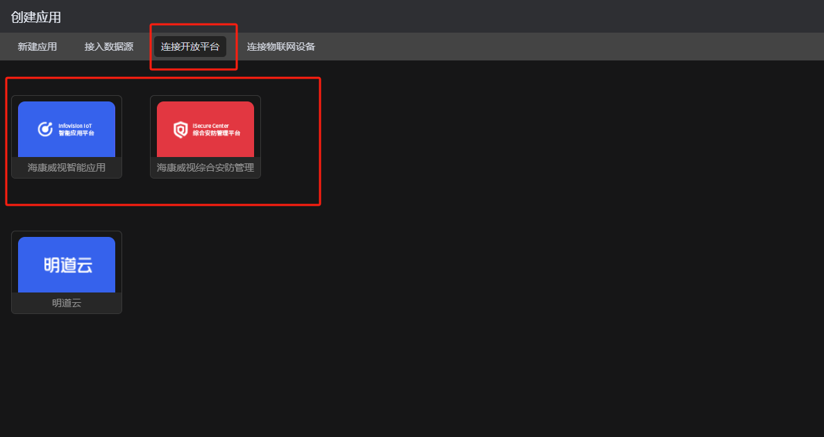Click the Infovision IoT logo icon
Image resolution: width=824 pixels, height=437 pixels.
pos(45,129)
